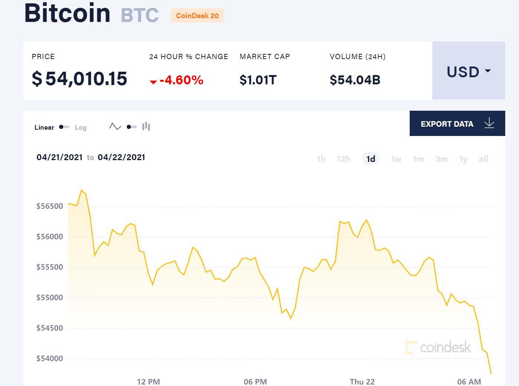Viewport: 519px width, 386px height.
Task: Click the coindesk watermark logo
Action: point(438,347)
